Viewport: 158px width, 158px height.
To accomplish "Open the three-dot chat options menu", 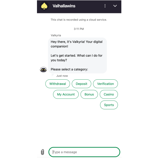I will pyautogui.click(x=105, y=6).
